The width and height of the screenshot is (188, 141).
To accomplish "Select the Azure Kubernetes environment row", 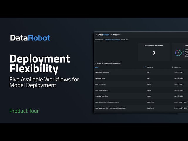I will click(x=100, y=84).
